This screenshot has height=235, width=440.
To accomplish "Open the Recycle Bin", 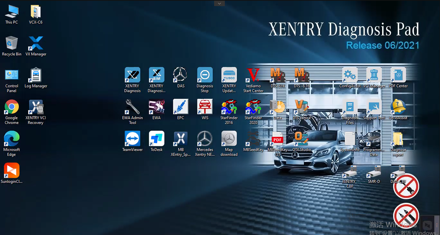I will point(11,43).
